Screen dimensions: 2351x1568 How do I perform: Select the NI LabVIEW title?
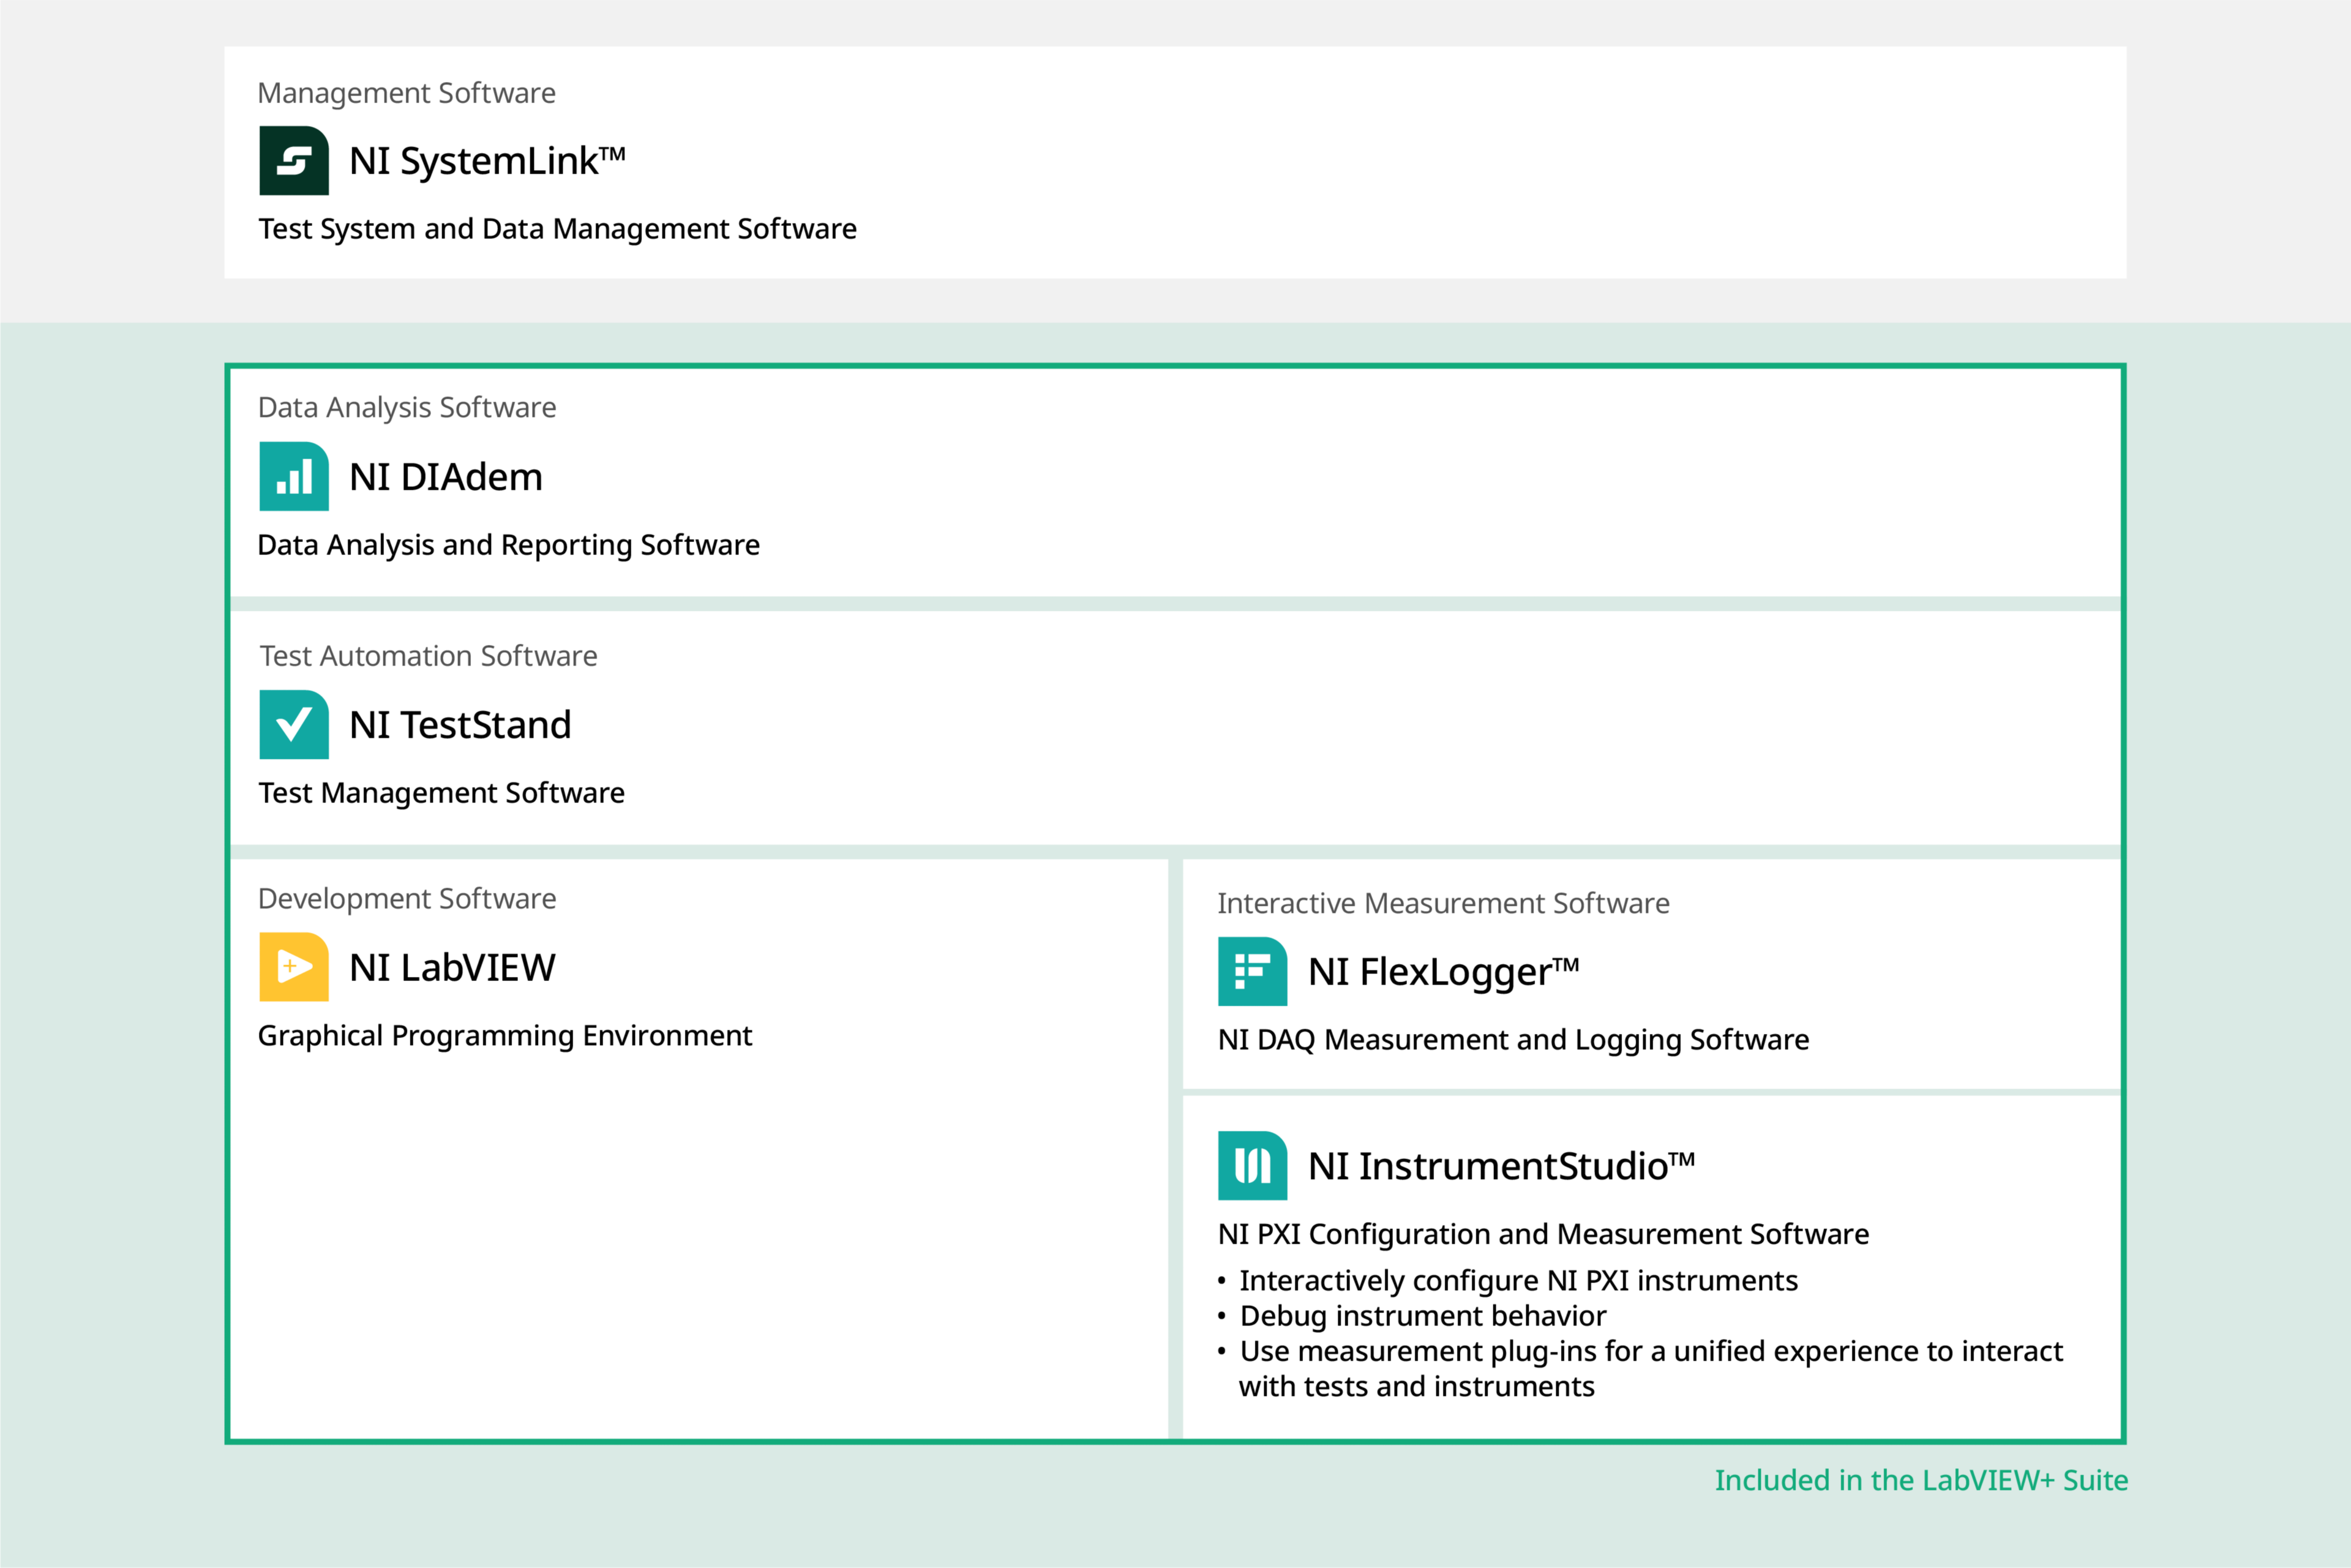point(452,967)
